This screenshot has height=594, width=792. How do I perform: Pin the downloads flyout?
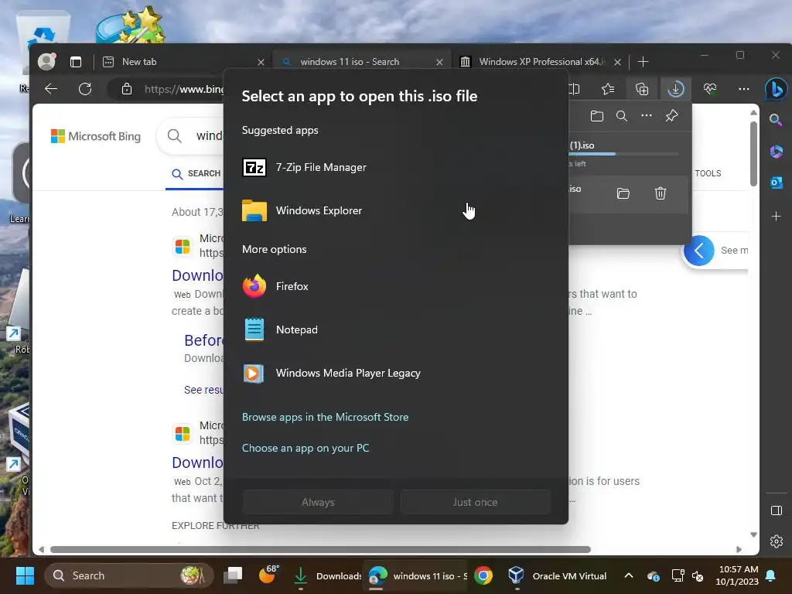coord(671,116)
